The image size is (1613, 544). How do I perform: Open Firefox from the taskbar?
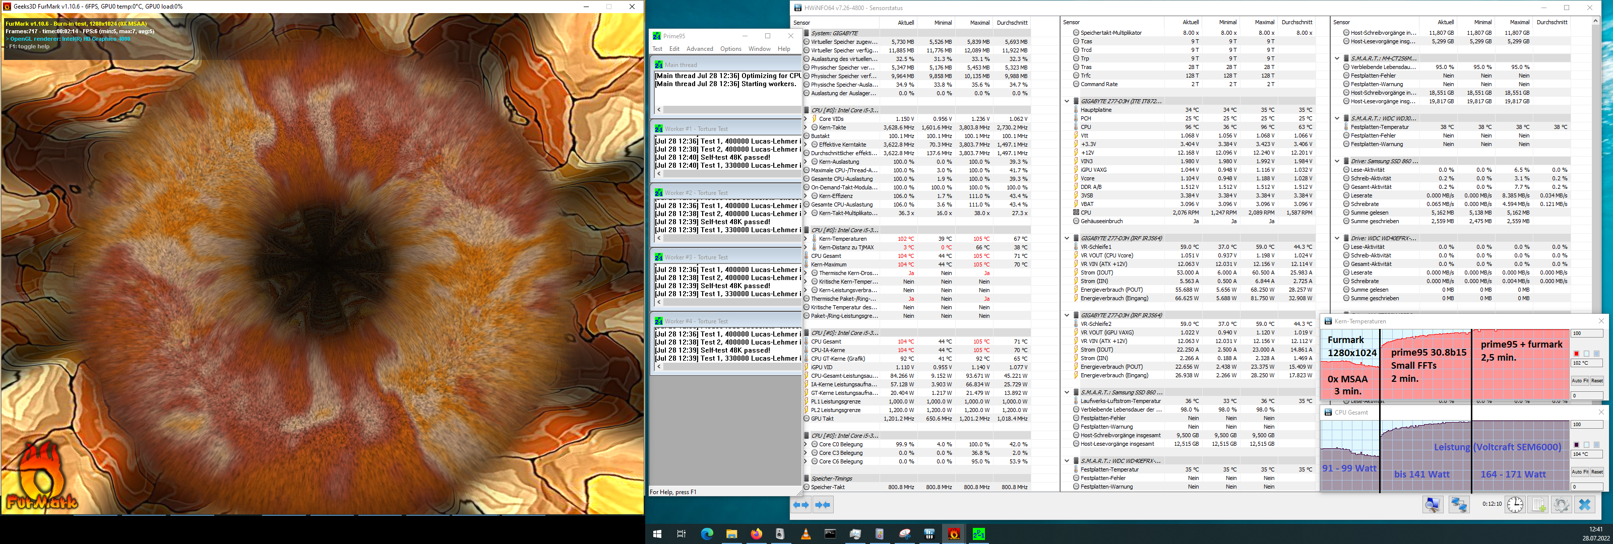pyautogui.click(x=757, y=534)
